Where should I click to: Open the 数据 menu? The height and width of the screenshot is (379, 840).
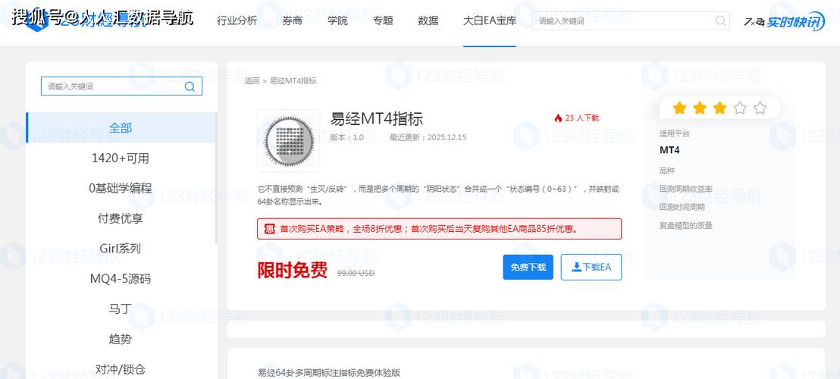[428, 21]
